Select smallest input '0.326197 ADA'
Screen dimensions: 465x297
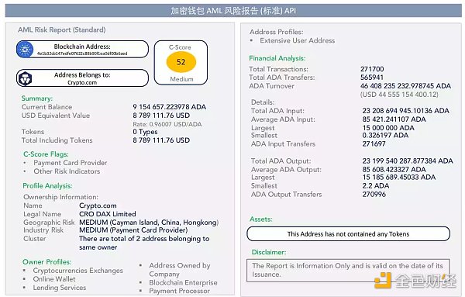385,135
